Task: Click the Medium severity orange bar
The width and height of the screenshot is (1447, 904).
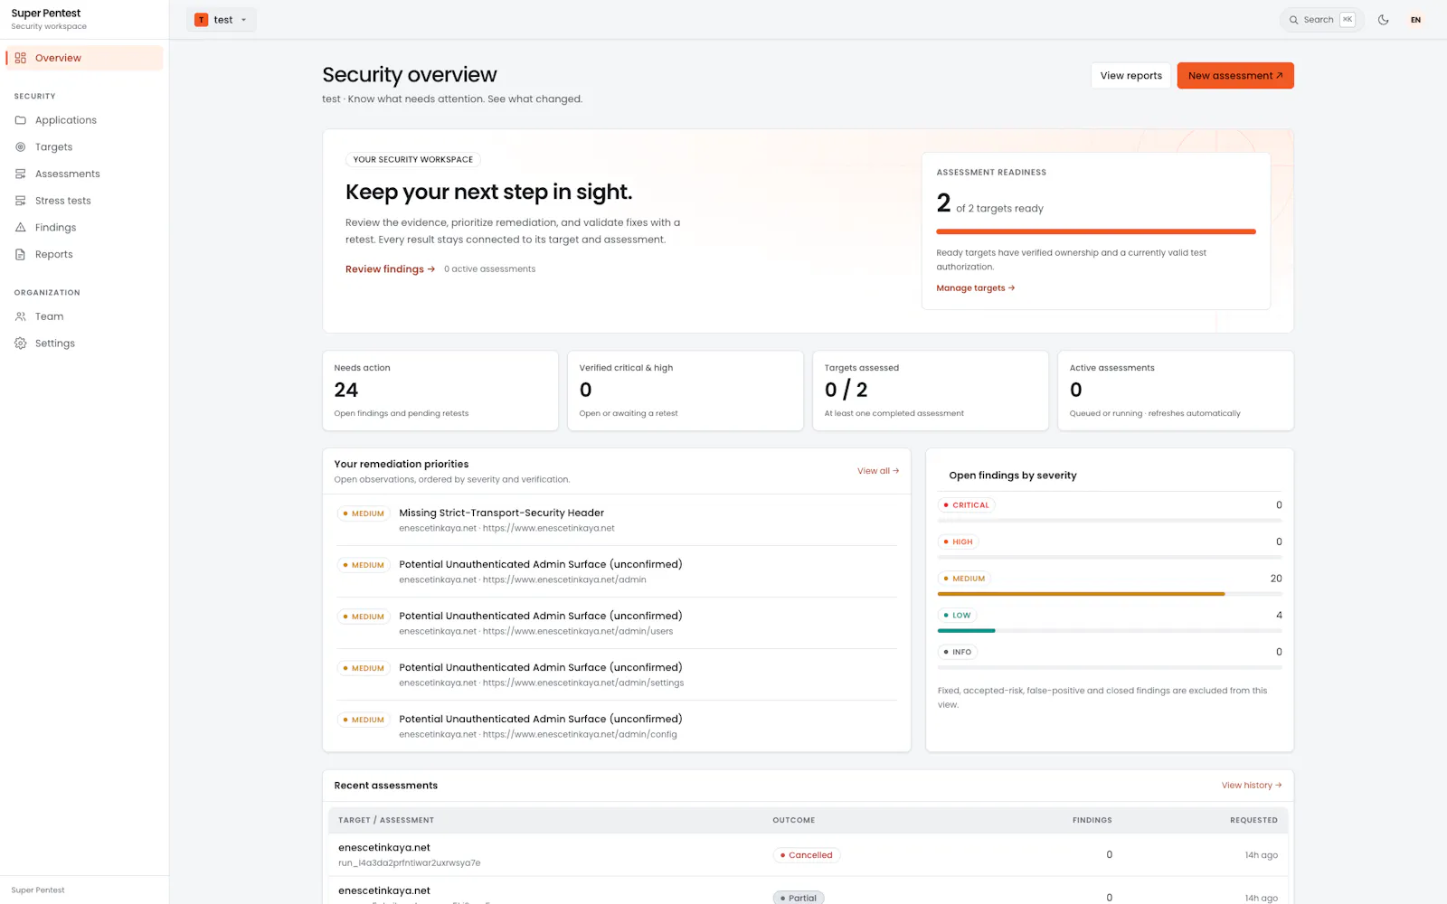Action: click(1081, 594)
